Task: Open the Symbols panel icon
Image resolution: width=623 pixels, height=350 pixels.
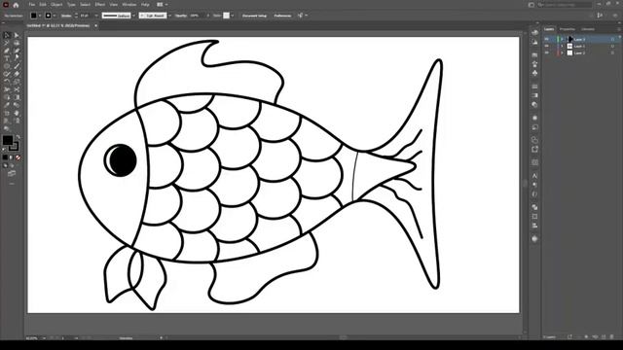Action: [534, 73]
